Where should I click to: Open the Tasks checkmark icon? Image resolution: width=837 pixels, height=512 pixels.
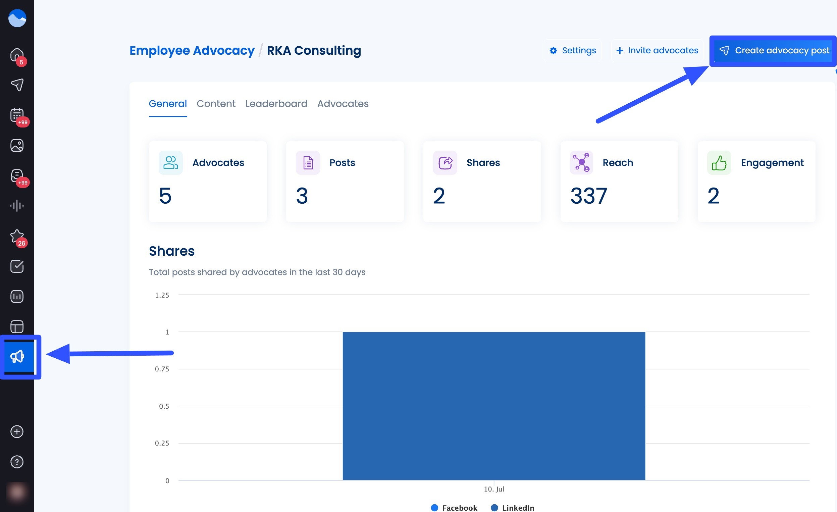16,266
